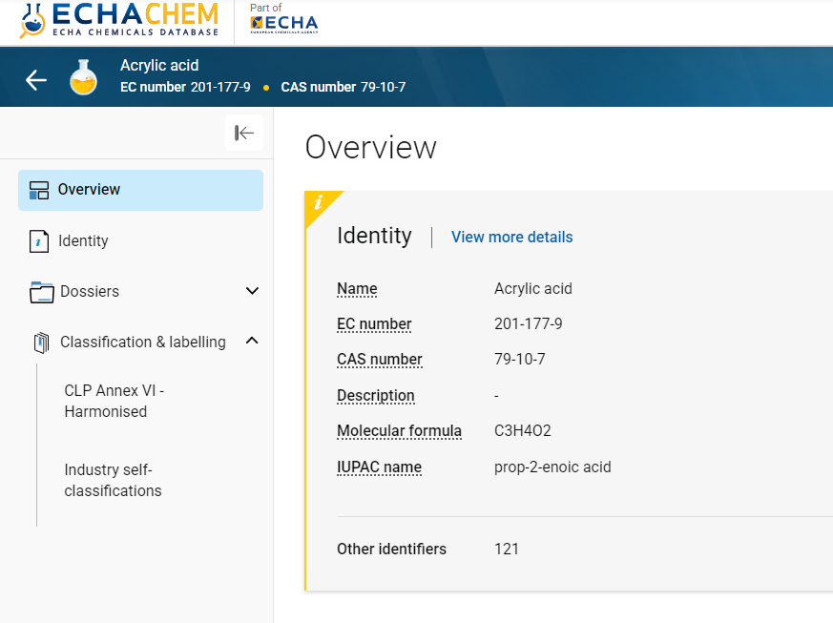The height and width of the screenshot is (623, 833).
Task: Click the back arrow in the header
Action: click(35, 80)
